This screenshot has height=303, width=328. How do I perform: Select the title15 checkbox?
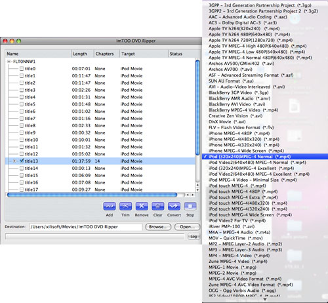tap(22, 175)
